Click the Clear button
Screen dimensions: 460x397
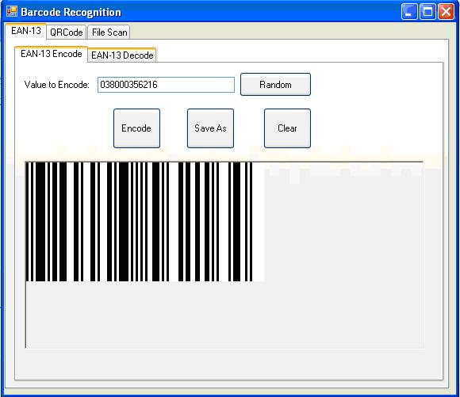[287, 128]
